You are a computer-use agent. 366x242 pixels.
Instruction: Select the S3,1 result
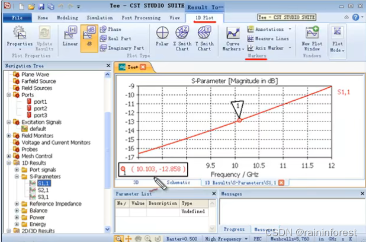(x=43, y=197)
